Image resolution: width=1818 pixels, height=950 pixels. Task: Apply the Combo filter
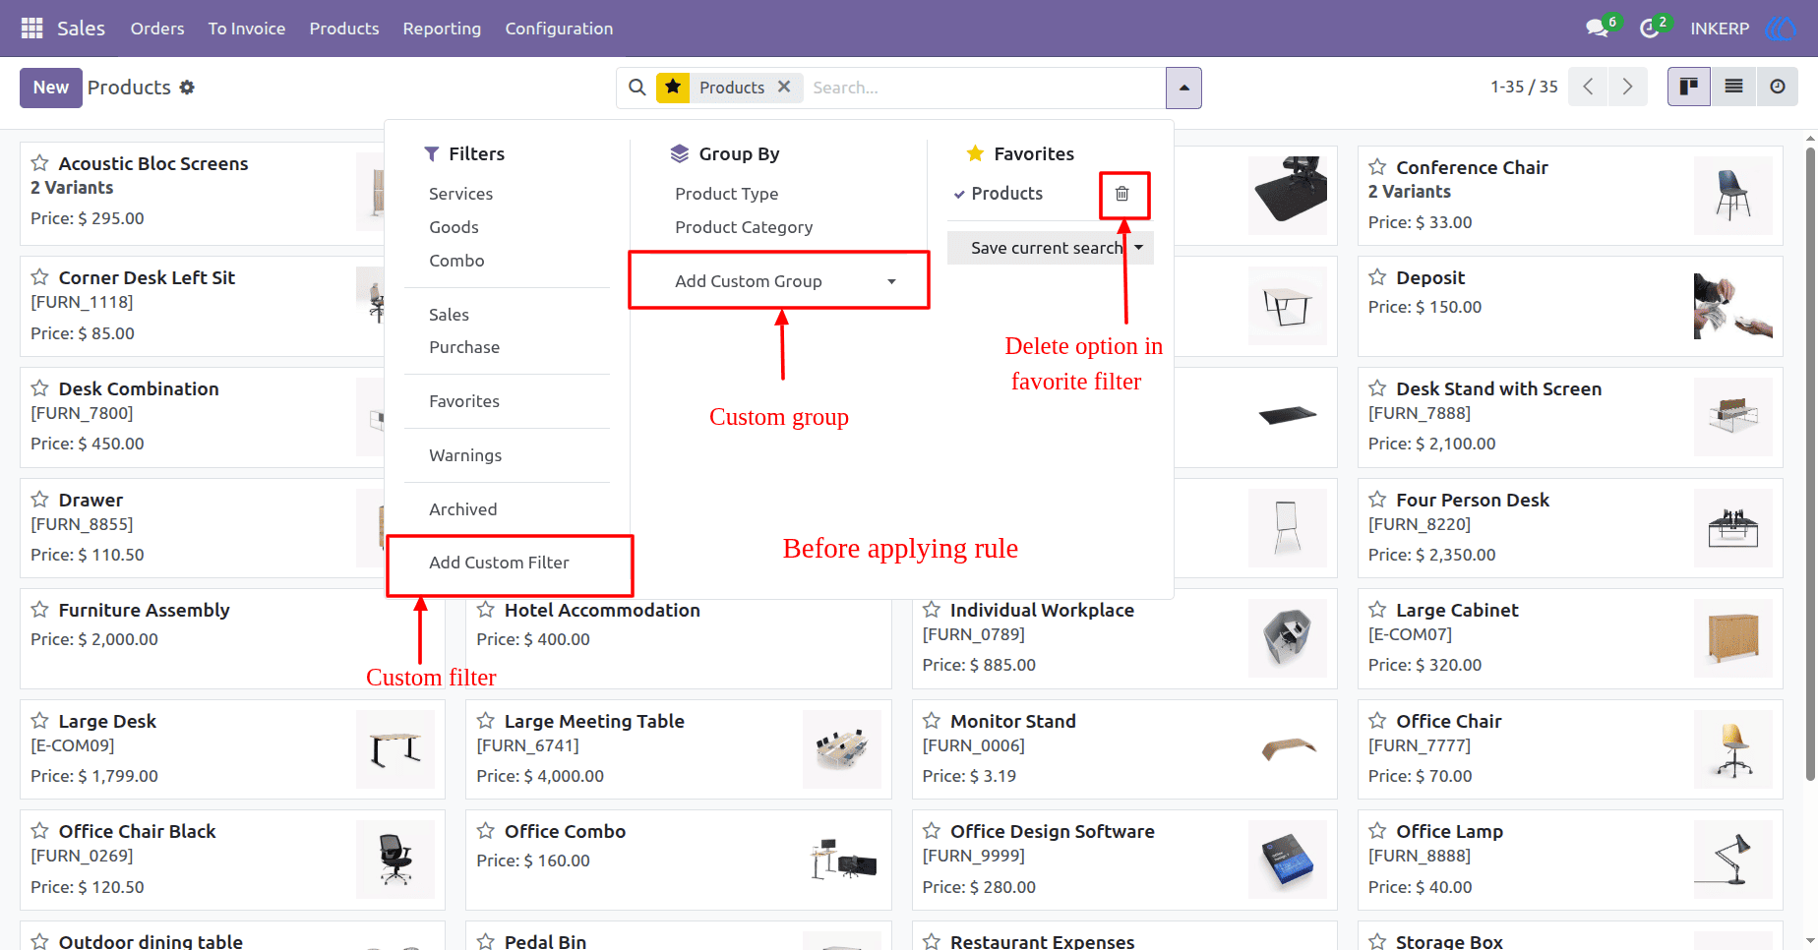coord(456,261)
